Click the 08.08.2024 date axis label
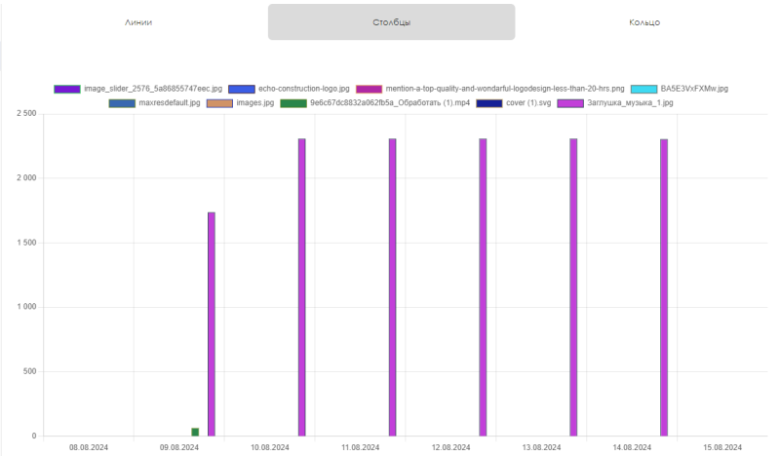780x456 pixels. click(x=89, y=447)
